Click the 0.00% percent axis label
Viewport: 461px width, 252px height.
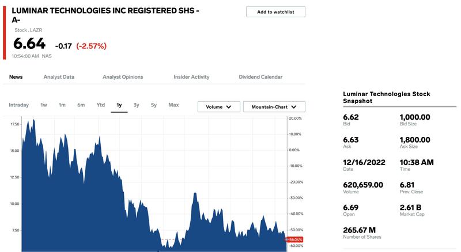click(294, 150)
